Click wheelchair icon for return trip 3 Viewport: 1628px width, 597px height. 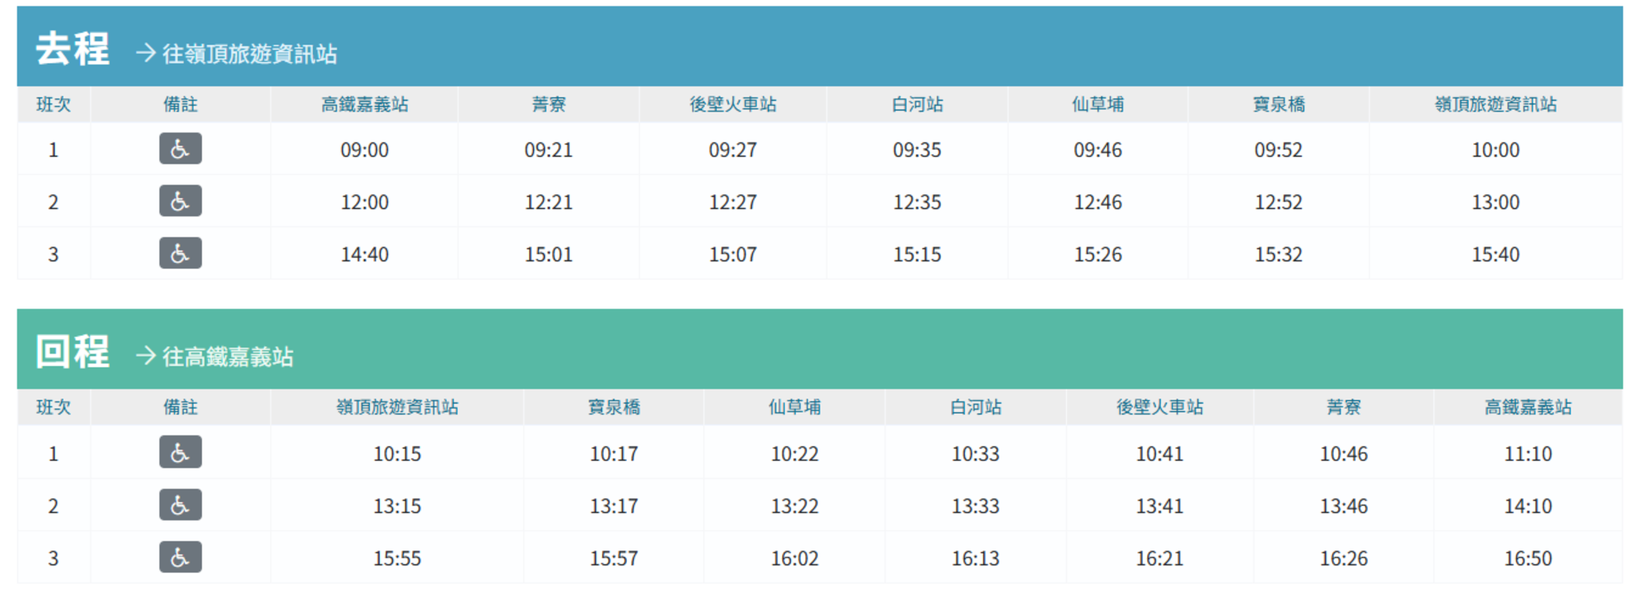point(180,557)
